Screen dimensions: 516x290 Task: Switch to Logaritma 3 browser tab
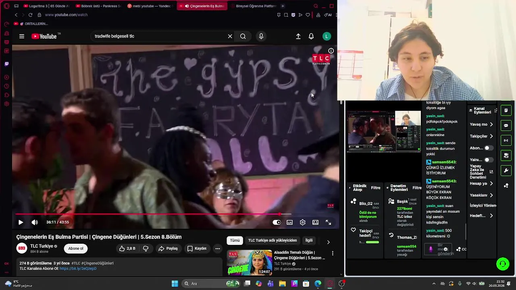click(x=46, y=6)
